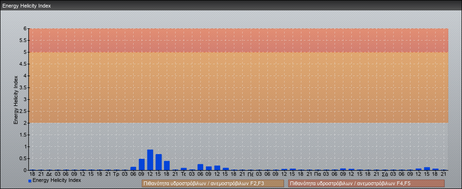The image size is (462, 189).
Task: Click the 1 value on the vertical axis
Action: tap(25, 146)
